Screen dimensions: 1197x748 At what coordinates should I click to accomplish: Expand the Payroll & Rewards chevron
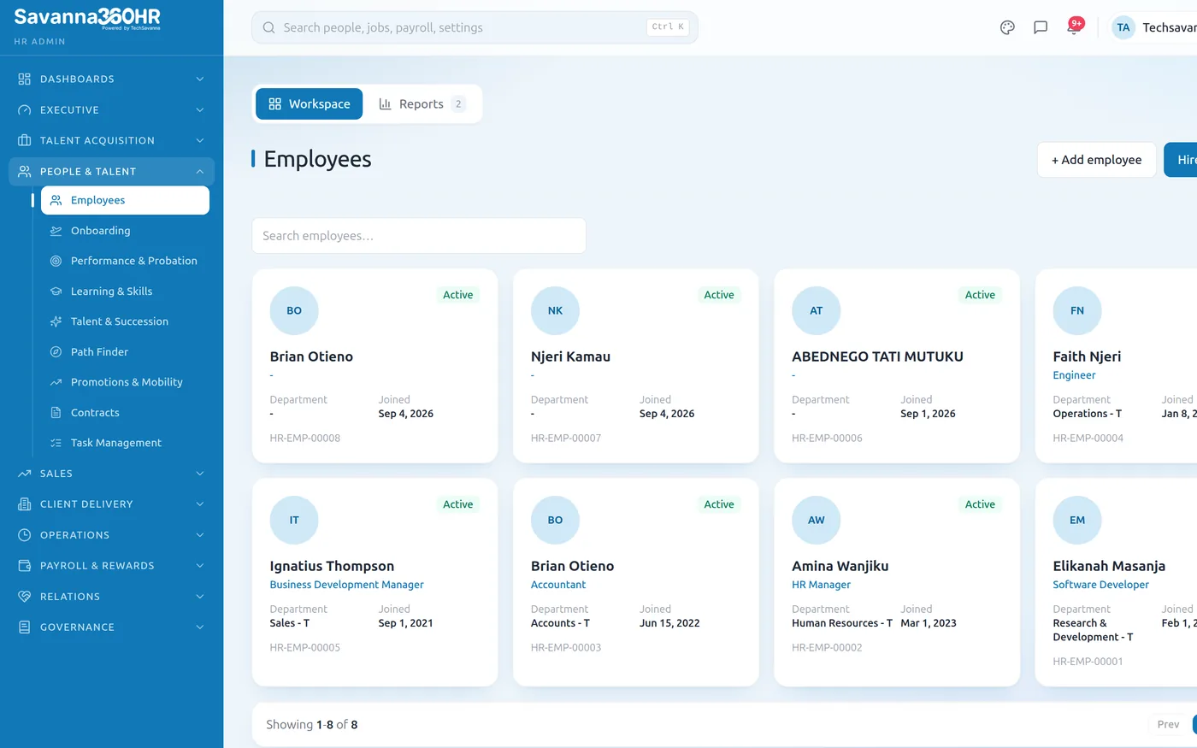point(200,566)
